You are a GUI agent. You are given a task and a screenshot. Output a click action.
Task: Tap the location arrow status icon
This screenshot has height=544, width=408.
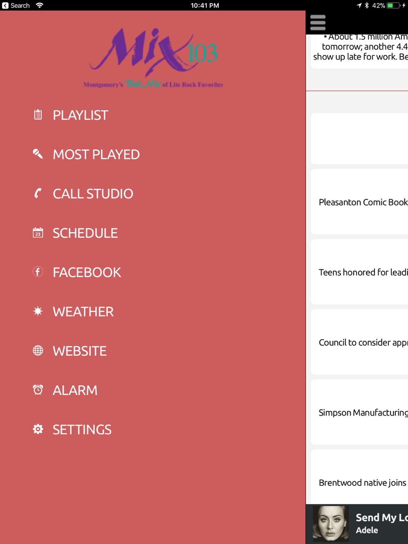pos(359,5)
